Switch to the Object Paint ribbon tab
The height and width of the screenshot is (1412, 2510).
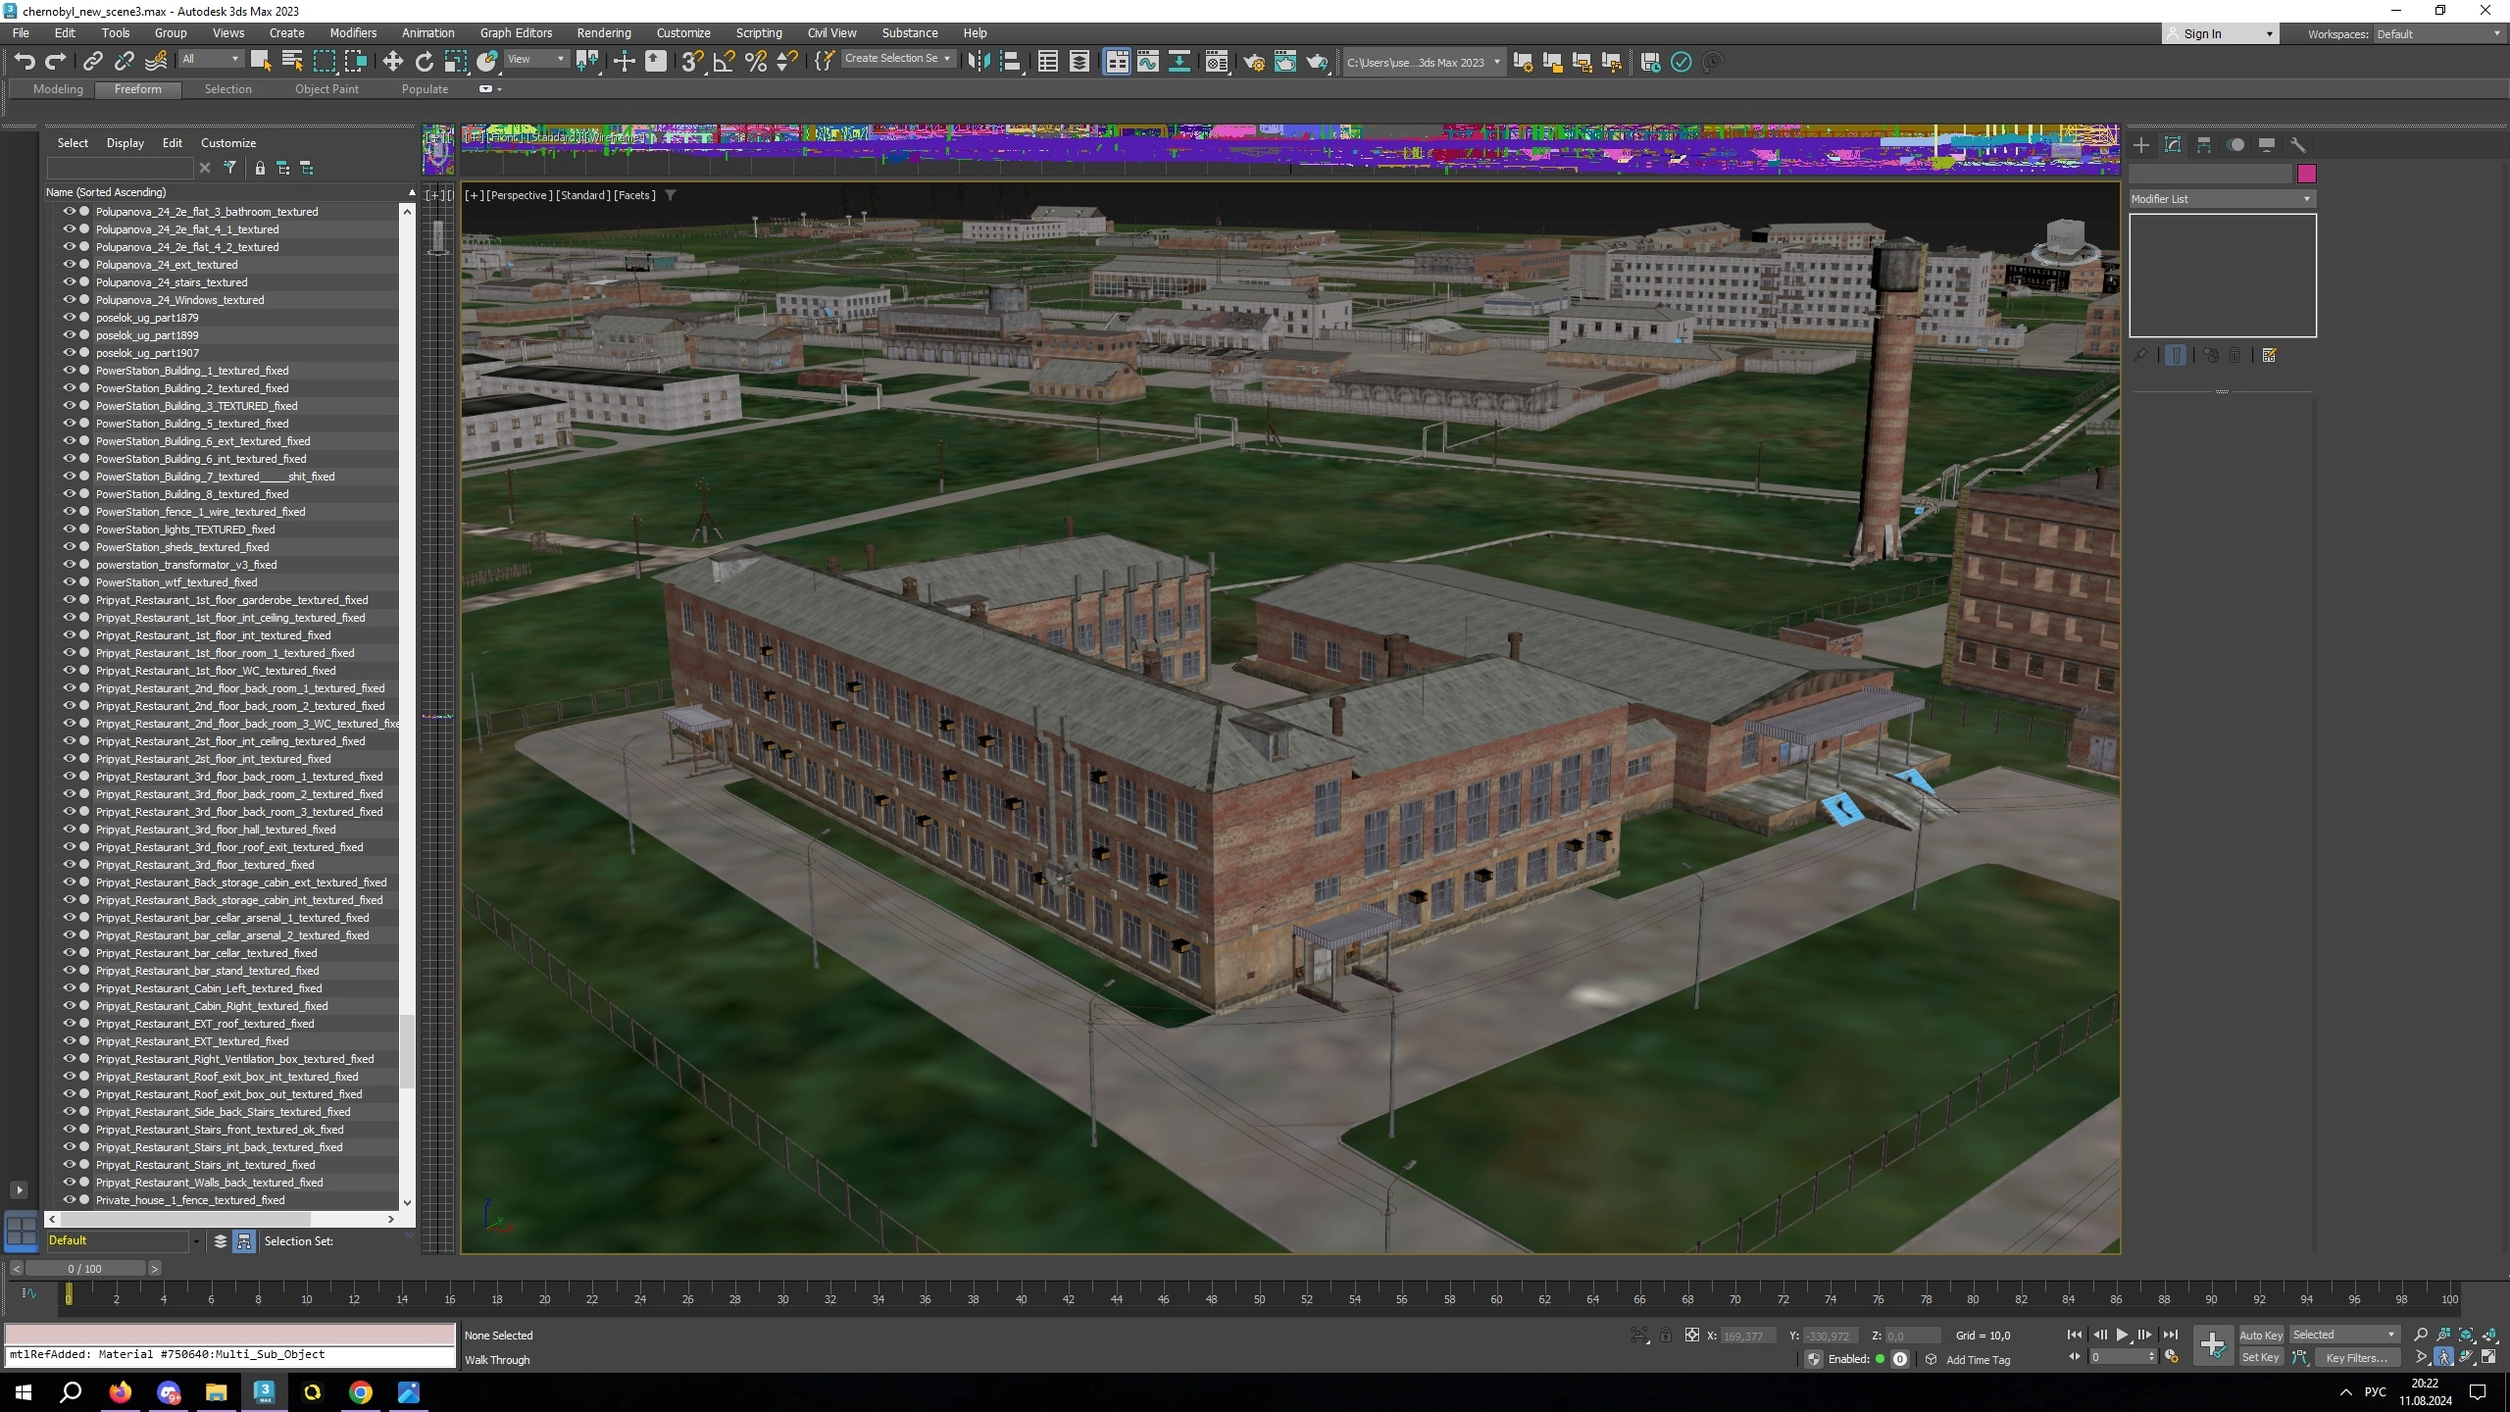[x=326, y=89]
